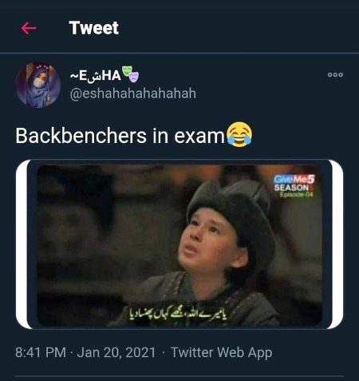359x381 pixels.
Task: Select the 'Backbenchers in exam' tweet text
Action: (x=120, y=136)
